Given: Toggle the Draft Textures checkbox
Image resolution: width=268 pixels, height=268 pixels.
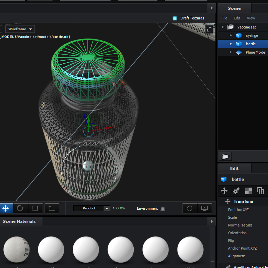Looking at the screenshot, I should (175, 18).
